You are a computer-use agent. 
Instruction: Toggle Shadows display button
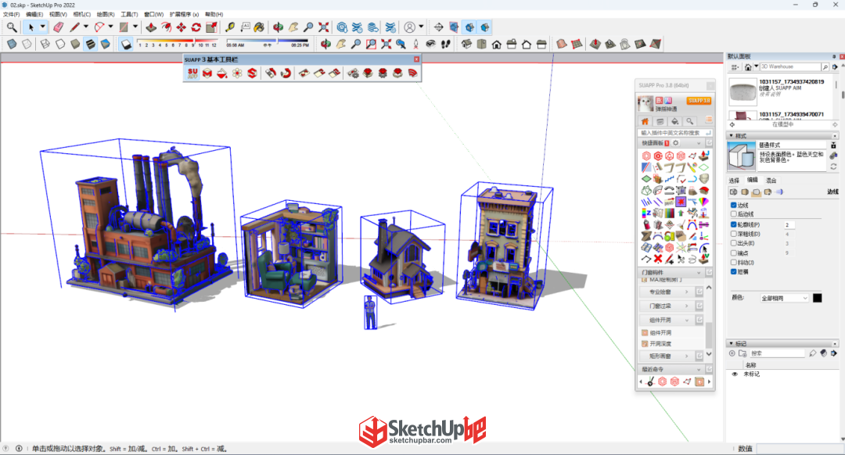pos(126,44)
